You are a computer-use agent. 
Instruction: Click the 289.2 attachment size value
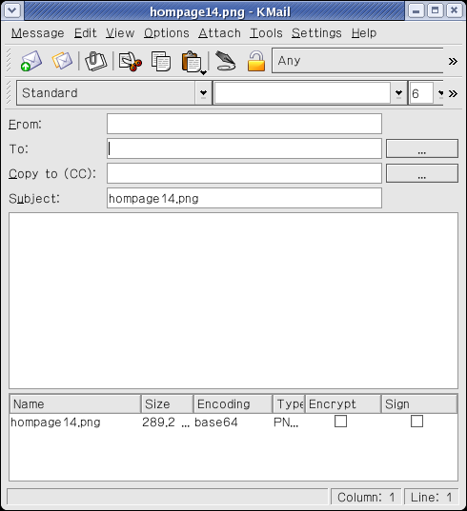[x=158, y=423]
